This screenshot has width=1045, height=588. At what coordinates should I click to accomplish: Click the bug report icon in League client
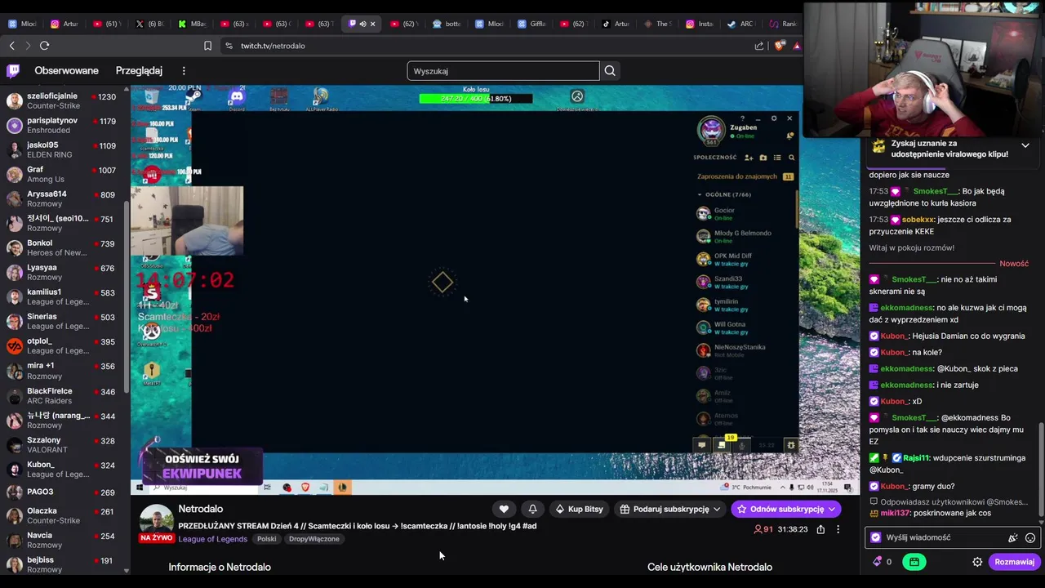[790, 445]
